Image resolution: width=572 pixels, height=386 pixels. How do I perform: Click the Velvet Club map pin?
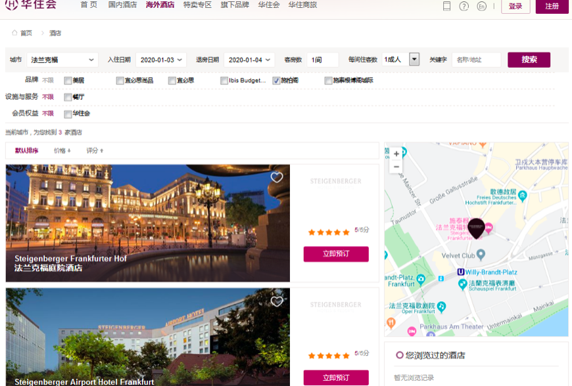pyautogui.click(x=481, y=255)
